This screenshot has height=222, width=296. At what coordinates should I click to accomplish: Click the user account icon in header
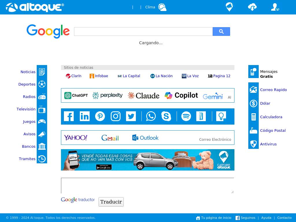(275, 7)
